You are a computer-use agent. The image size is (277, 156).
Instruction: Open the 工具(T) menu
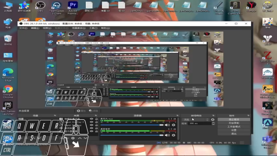pyautogui.click(x=93, y=28)
